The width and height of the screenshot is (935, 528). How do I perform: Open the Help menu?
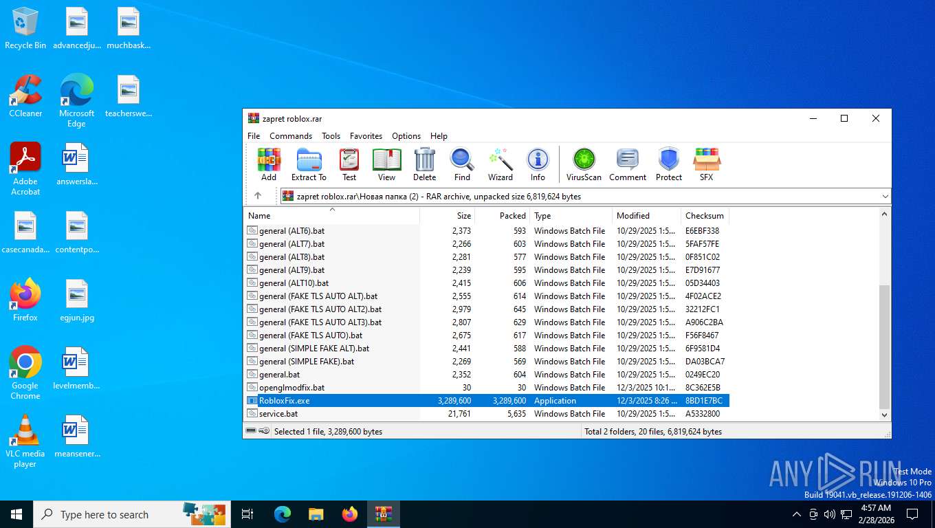pos(439,136)
